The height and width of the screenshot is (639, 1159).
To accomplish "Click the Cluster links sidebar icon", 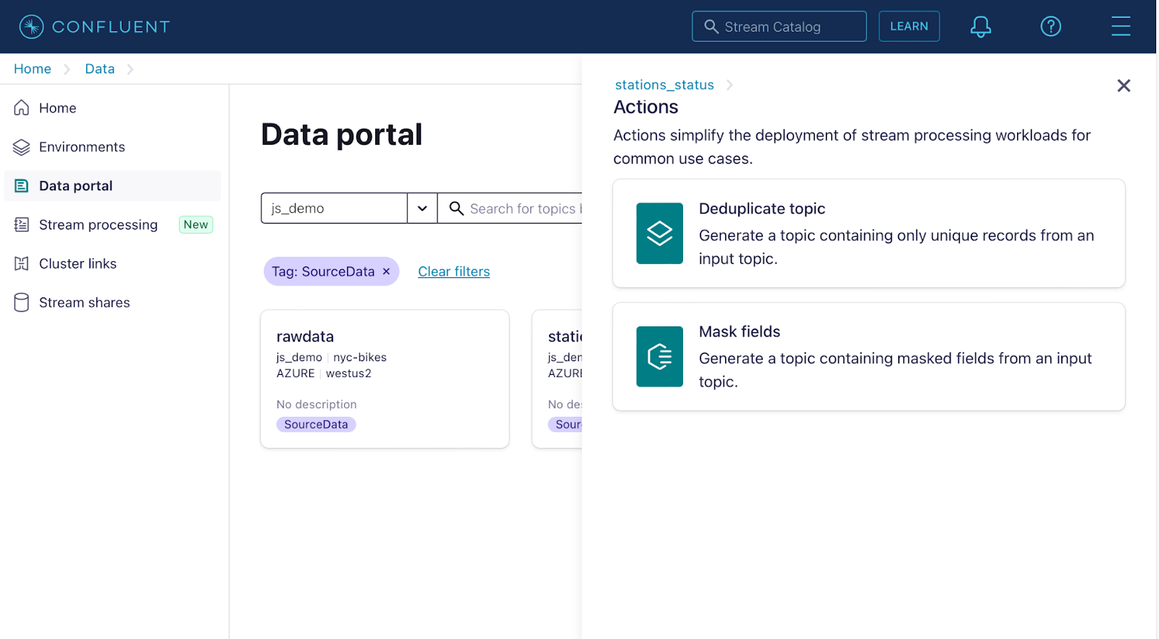I will 22,263.
